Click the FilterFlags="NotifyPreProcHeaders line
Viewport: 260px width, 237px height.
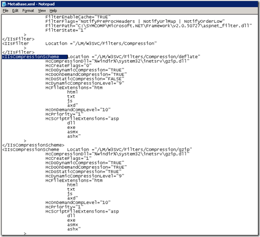(x=135, y=21)
